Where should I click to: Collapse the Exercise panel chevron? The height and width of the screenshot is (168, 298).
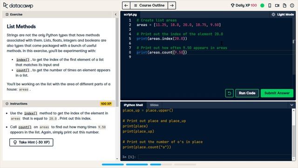point(115,14)
